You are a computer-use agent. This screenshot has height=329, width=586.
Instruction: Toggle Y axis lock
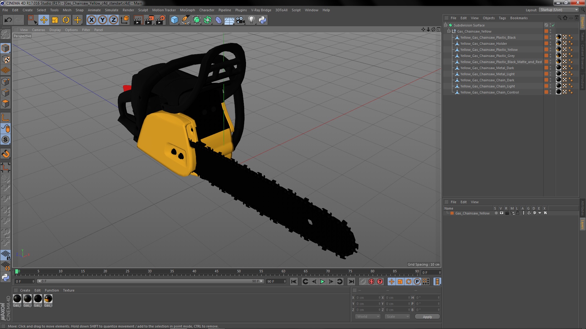tap(103, 20)
